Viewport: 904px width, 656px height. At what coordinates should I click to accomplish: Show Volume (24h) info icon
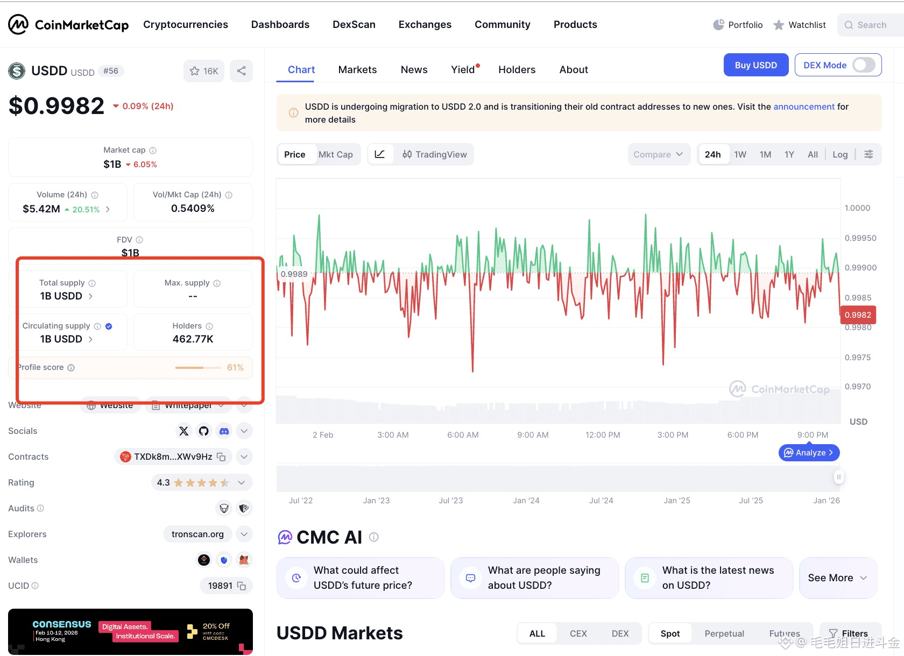pos(95,195)
